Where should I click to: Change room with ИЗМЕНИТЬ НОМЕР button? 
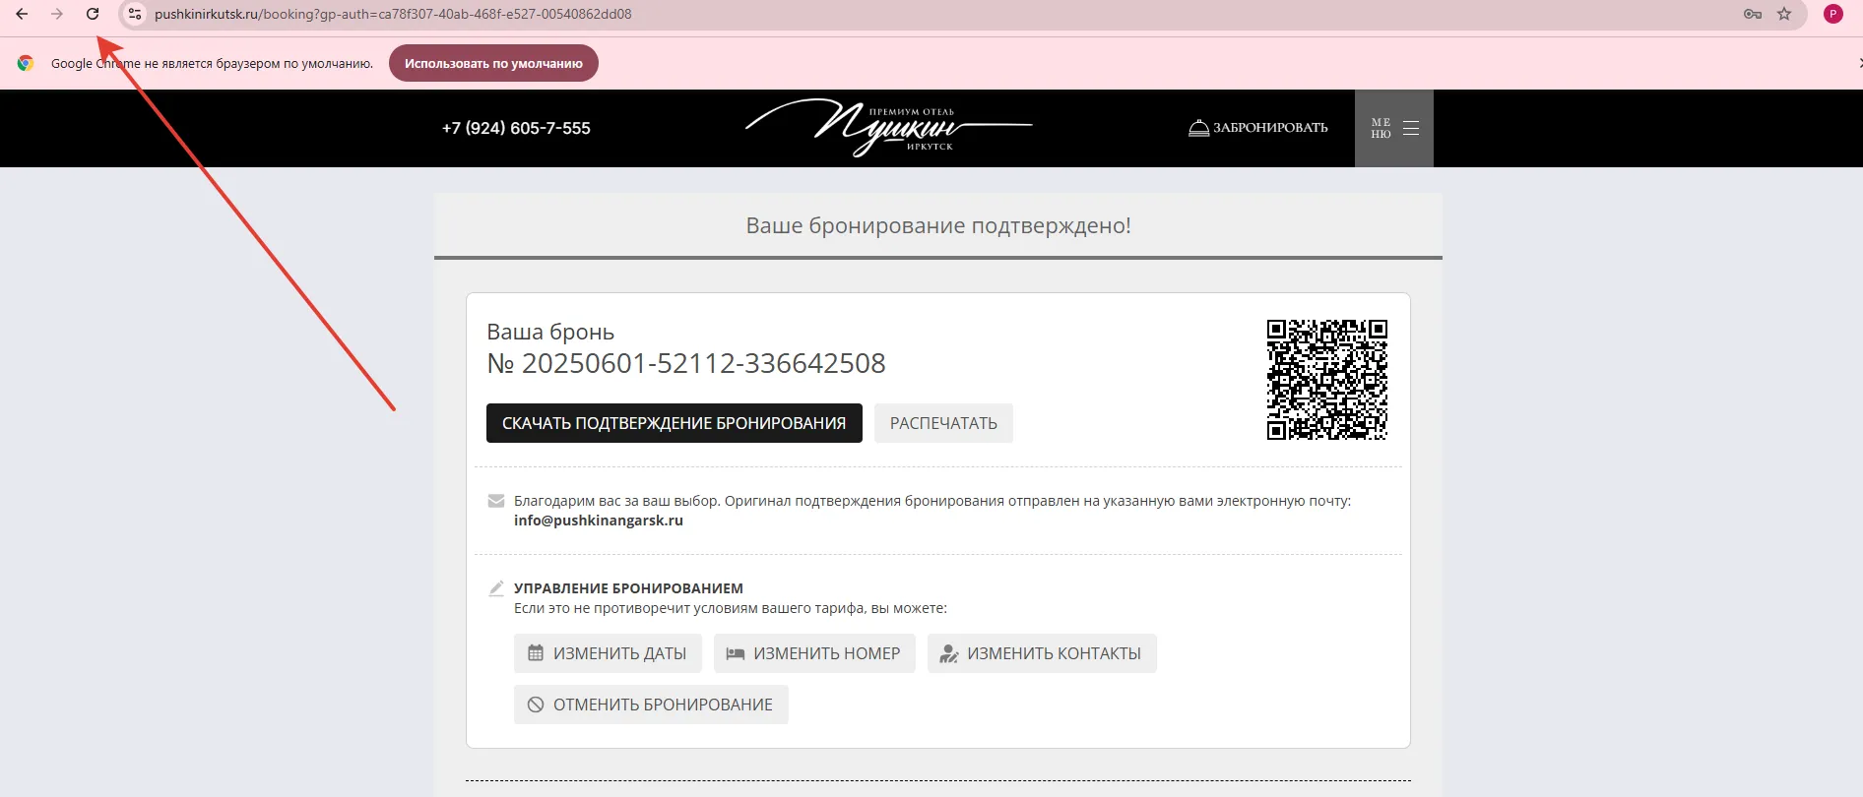814,653
